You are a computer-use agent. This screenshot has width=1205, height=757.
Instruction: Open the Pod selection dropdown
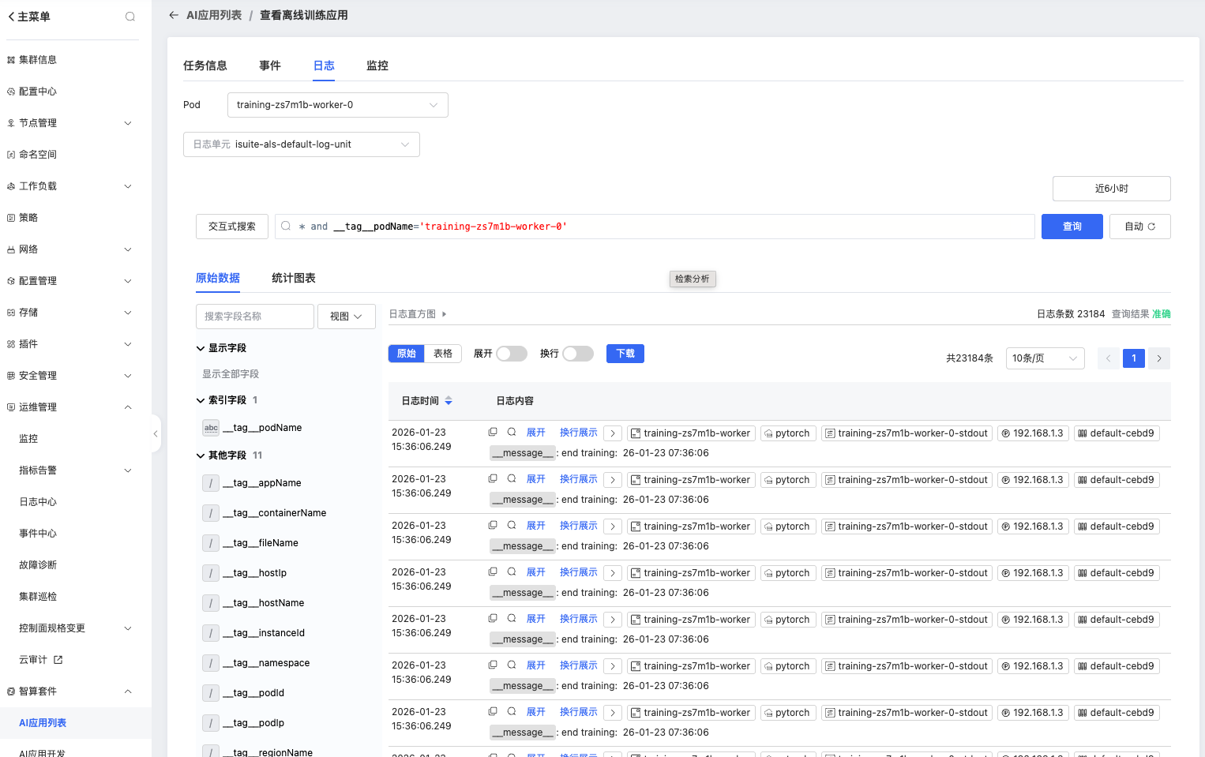[x=337, y=105]
